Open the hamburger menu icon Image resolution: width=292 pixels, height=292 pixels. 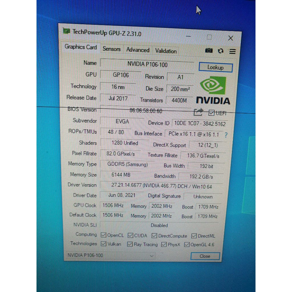coord(232,51)
